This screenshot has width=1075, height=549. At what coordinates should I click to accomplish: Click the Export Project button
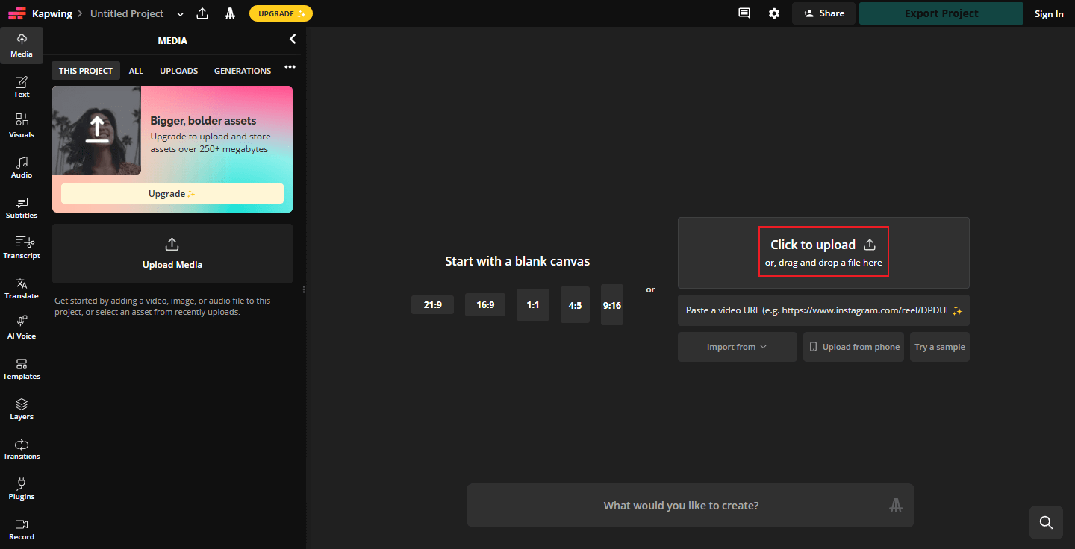click(x=941, y=13)
